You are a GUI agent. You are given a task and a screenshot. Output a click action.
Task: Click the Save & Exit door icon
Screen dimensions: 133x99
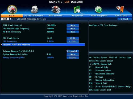coord(120,9)
